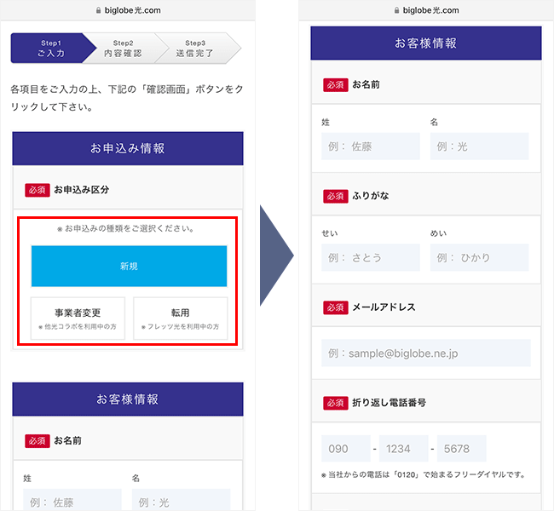Viewport: 554px width, 511px height.
Task: Choose the 転用 option for フレッツ光 users
Action: [x=180, y=319]
